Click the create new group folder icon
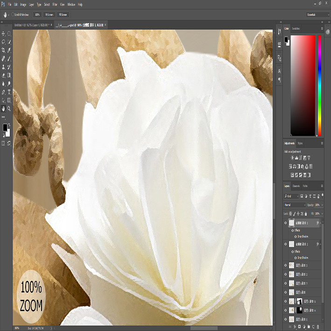 click(309, 327)
